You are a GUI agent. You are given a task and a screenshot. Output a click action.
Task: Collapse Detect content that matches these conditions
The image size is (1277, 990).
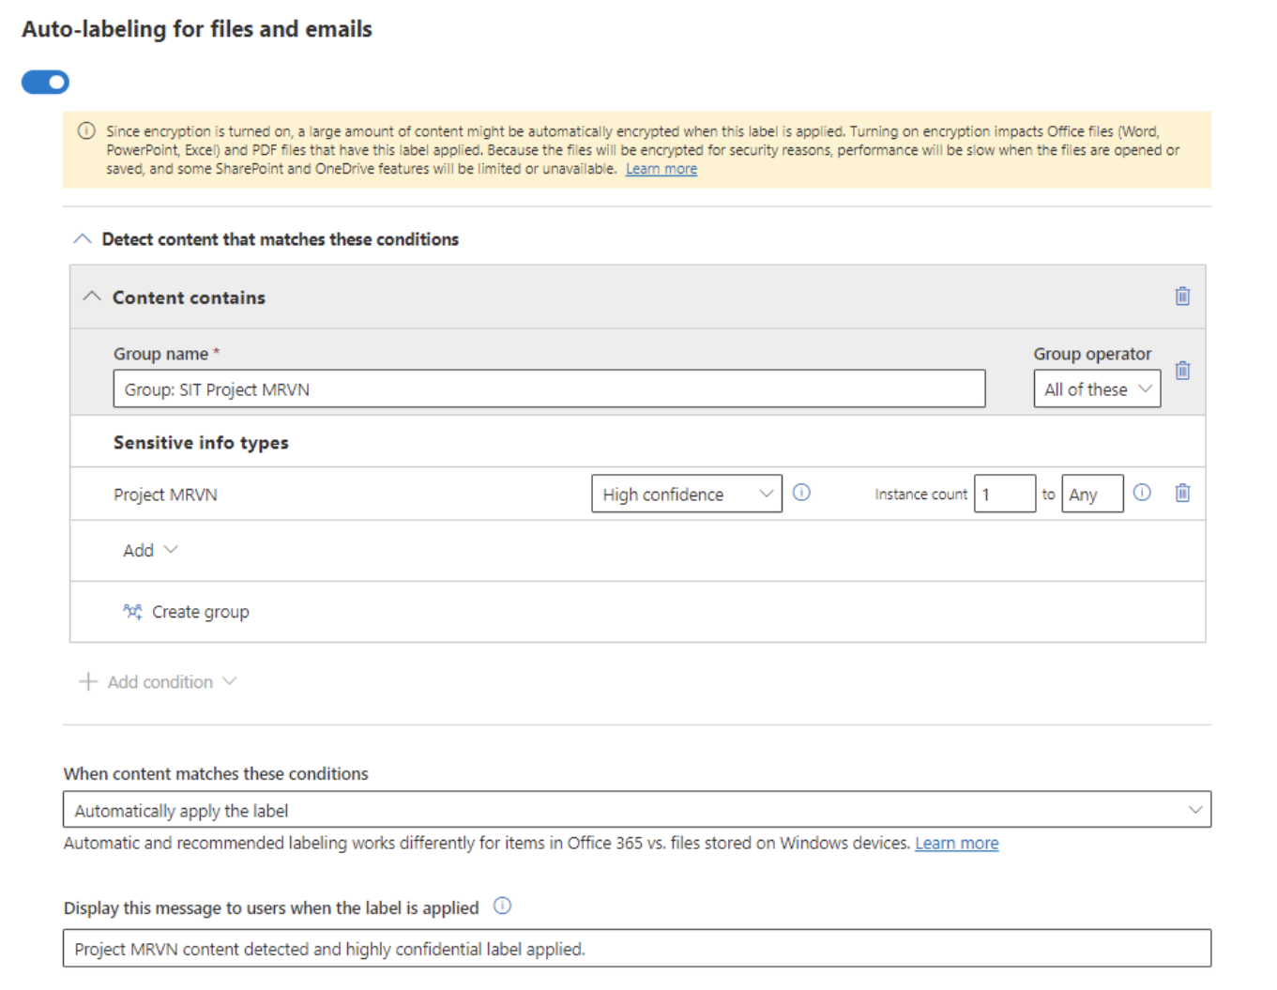pyautogui.click(x=83, y=239)
